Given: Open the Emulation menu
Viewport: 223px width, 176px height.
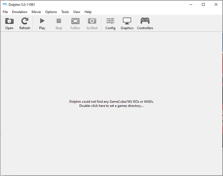Looking at the screenshot, I should (20, 12).
